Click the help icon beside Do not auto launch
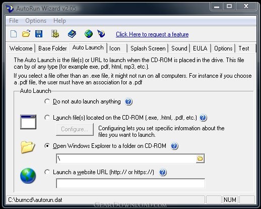Viewport: 261px width, 209px height. click(x=128, y=101)
